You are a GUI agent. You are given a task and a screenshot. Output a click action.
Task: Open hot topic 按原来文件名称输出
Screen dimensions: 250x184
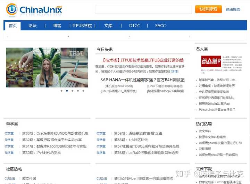pos(212,137)
